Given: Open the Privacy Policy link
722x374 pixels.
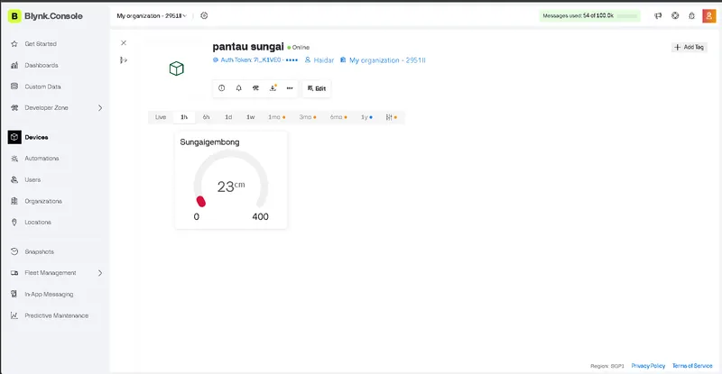Looking at the screenshot, I should 648,366.
